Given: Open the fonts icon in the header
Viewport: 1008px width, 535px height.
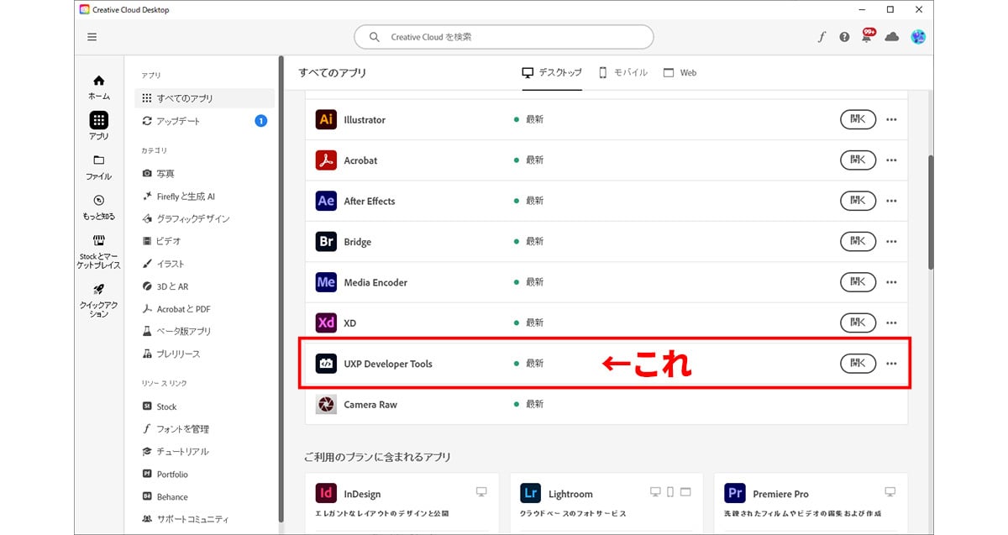Looking at the screenshot, I should coord(822,37).
